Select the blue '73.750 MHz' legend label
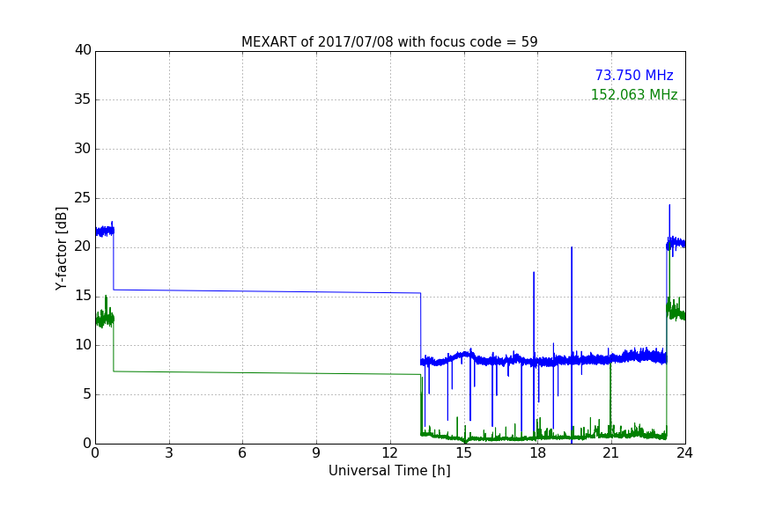 634,76
